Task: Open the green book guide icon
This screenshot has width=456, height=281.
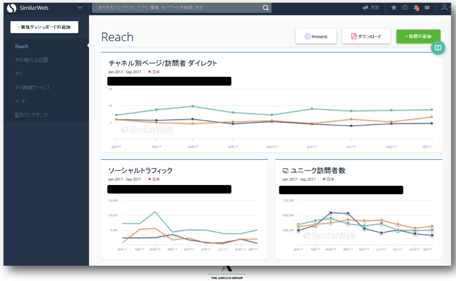Action: pyautogui.click(x=438, y=48)
